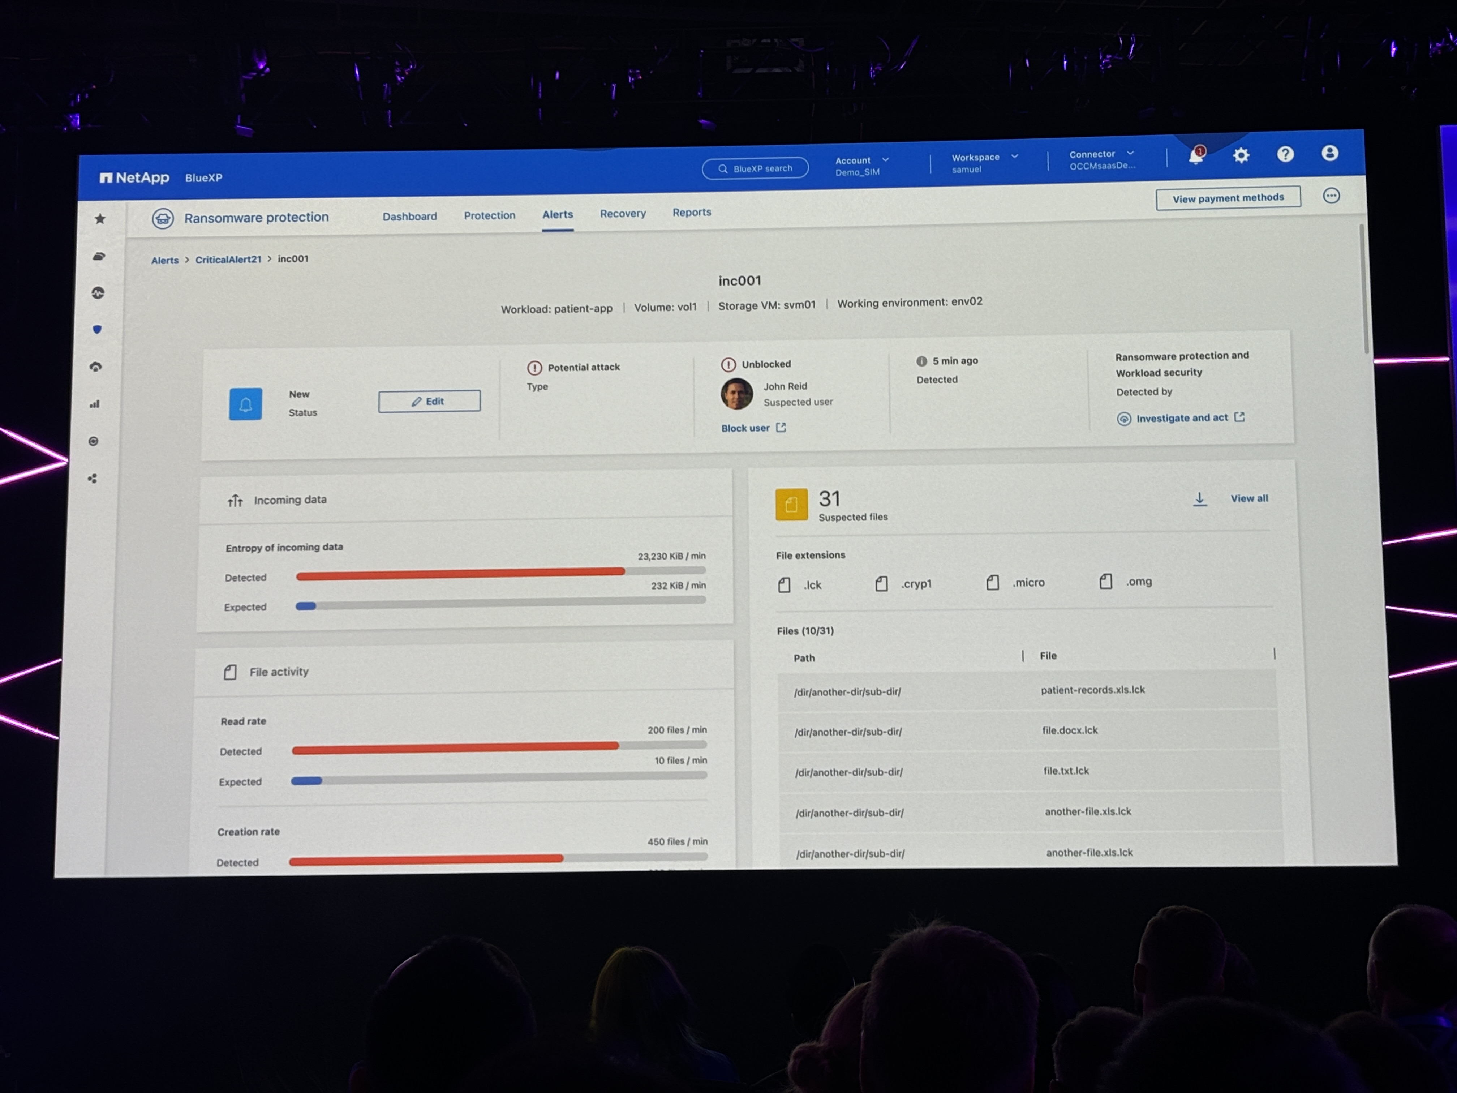Open the bar chart sidebar icon
Viewport: 1457px width, 1093px height.
point(95,404)
